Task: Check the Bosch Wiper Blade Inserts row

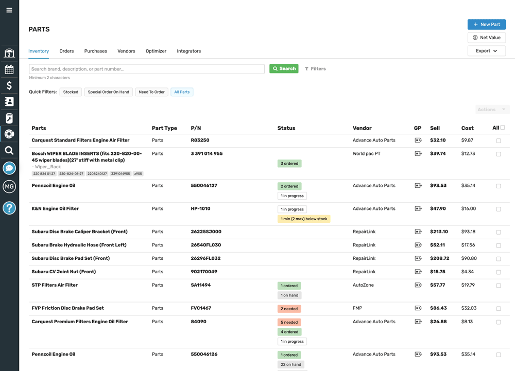Action: pyautogui.click(x=499, y=154)
